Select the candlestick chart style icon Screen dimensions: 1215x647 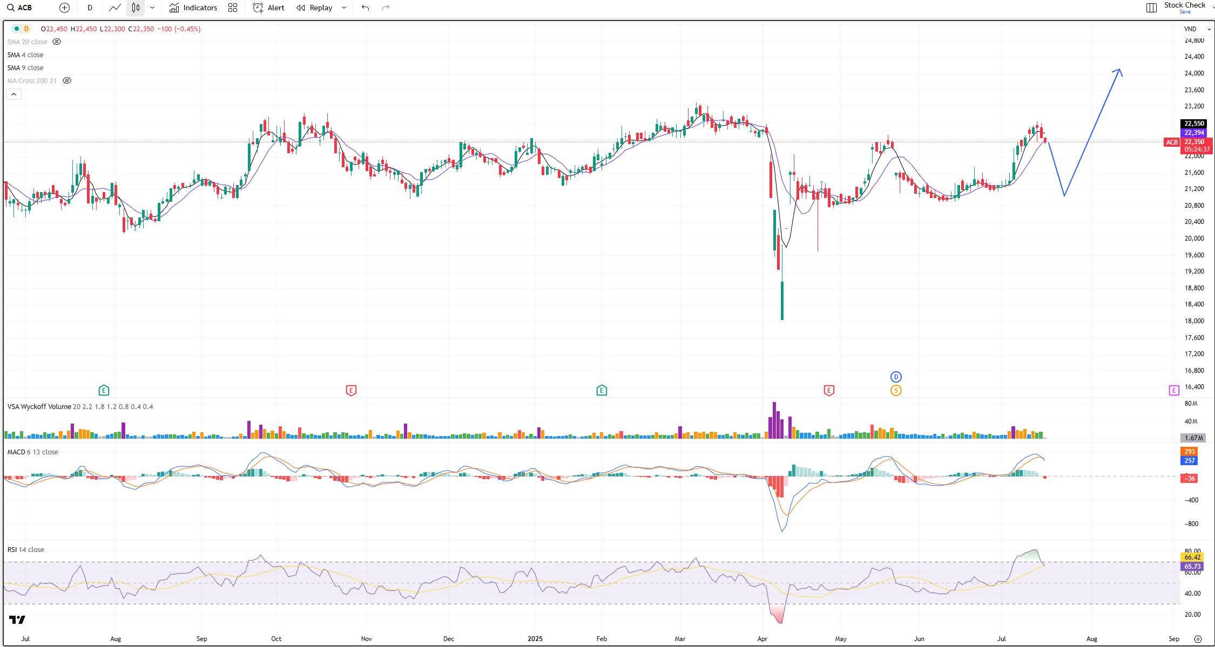pos(136,8)
